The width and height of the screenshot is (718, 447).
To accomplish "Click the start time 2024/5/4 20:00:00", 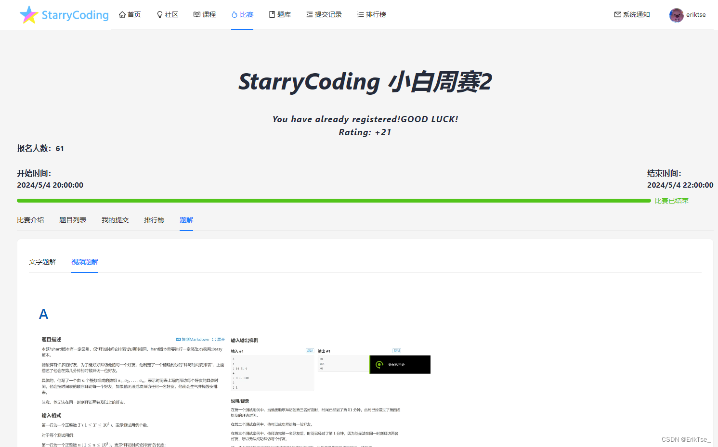I will [50, 185].
